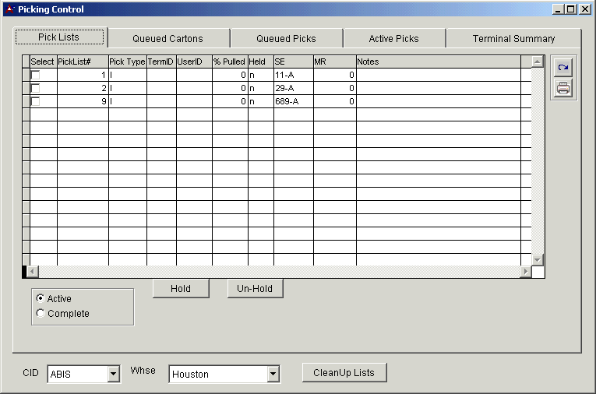Expand the Whse dropdown showing Houston
Image resolution: width=596 pixels, height=394 pixels.
273,375
